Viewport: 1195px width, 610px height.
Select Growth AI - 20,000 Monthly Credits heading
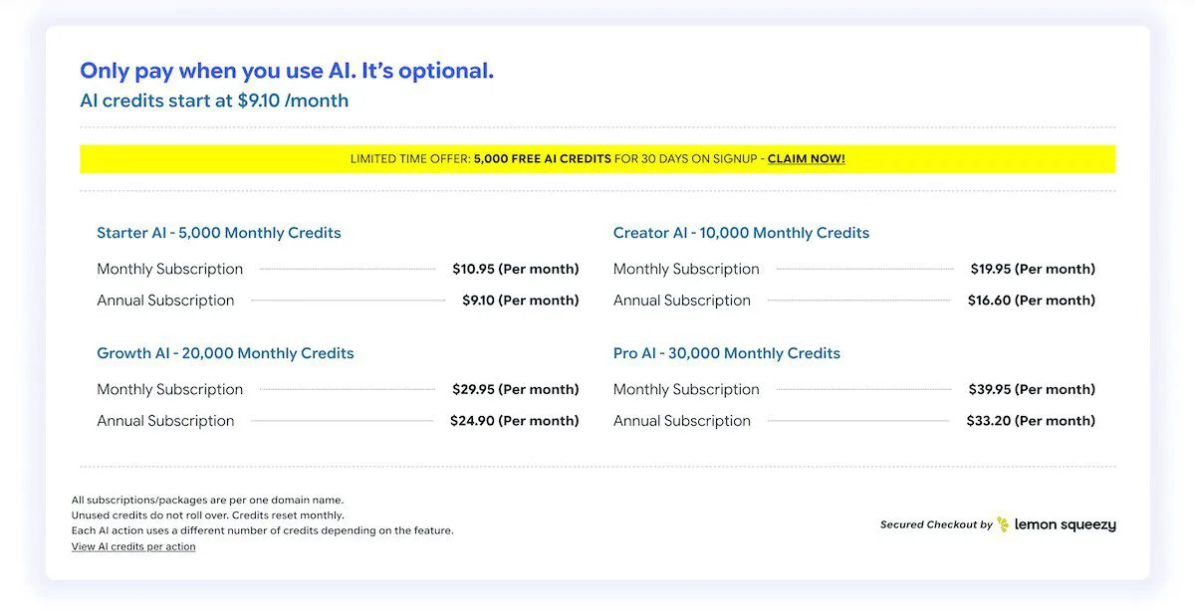tap(225, 353)
